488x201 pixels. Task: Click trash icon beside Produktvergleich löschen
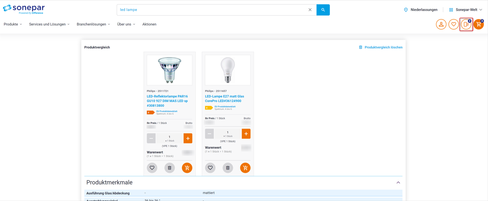pyautogui.click(x=361, y=47)
